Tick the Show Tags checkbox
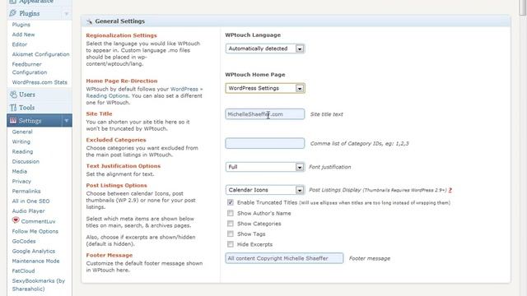 click(231, 234)
